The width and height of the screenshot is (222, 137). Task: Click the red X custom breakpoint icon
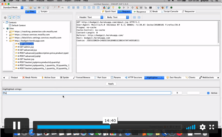click(x=137, y=7)
